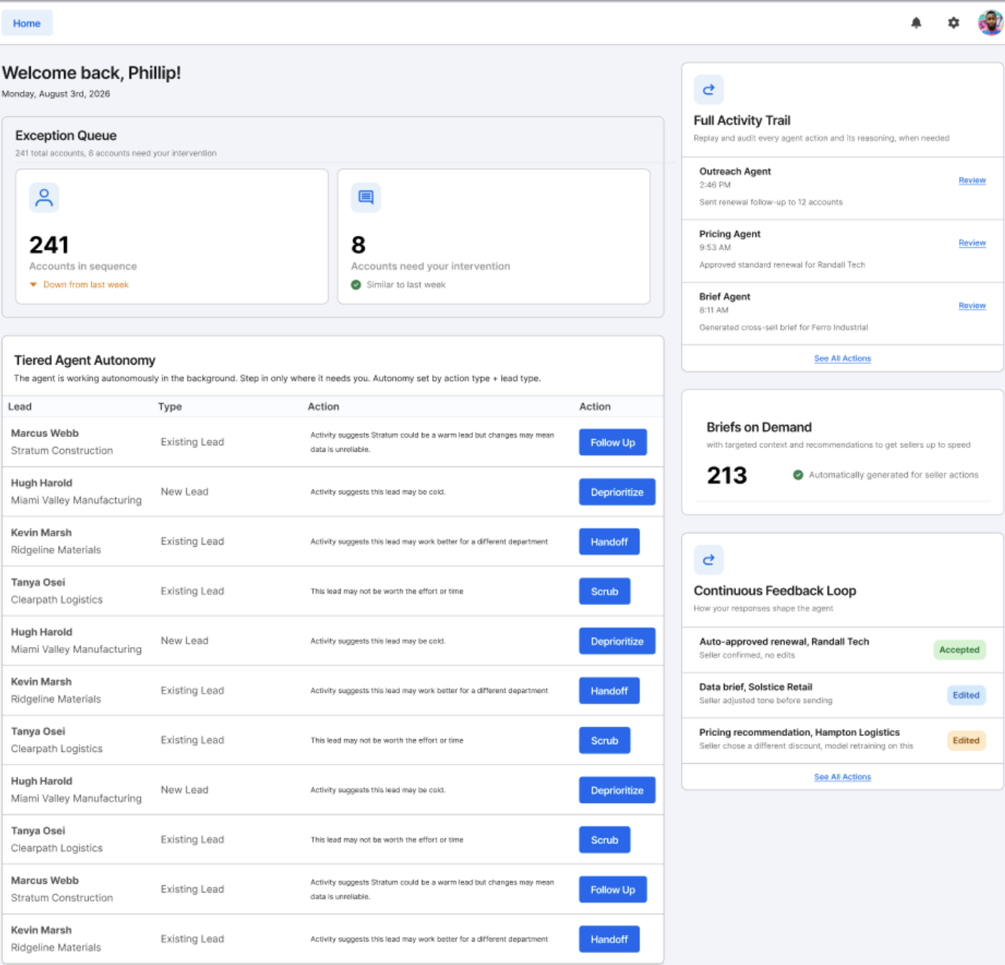Image resolution: width=1005 pixels, height=965 pixels.
Task: Click the Edited badge for Solstice Retail brief
Action: click(x=966, y=695)
